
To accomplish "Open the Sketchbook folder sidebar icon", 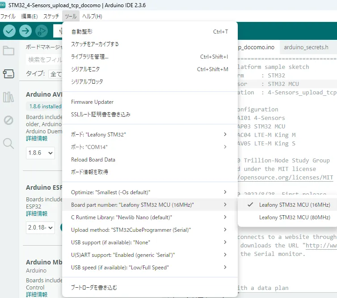I will click(8, 50).
